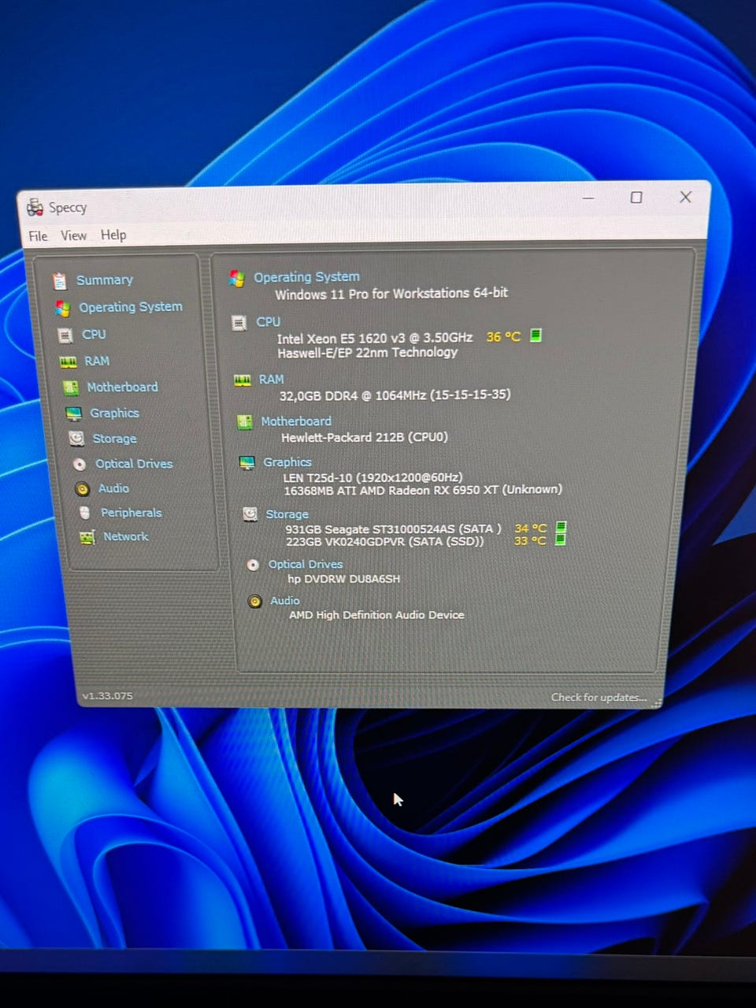Click Haswell-E/EP 22nm Technology text
Viewport: 756px width, 1008px height.
click(x=368, y=353)
